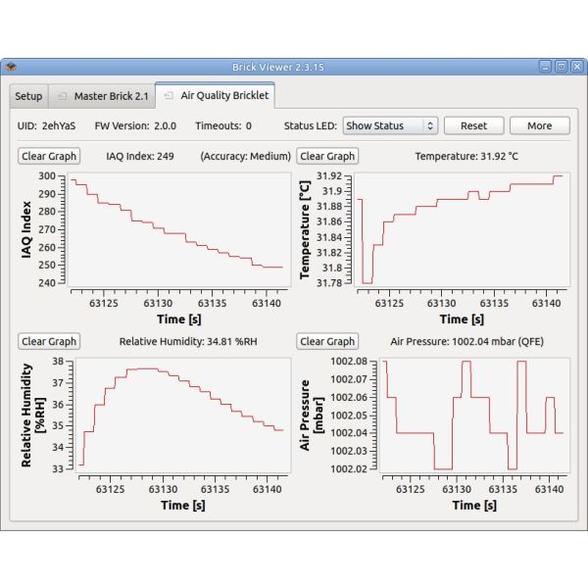Open the Master Brick 2.1 tab

102,96
